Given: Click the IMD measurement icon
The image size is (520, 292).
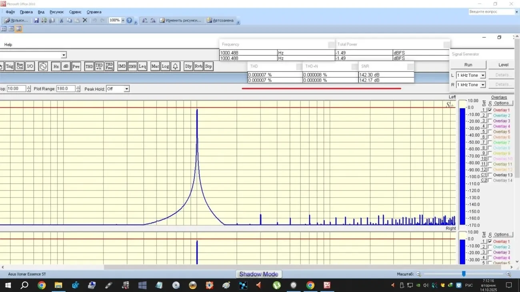Looking at the screenshot, I should [122, 66].
